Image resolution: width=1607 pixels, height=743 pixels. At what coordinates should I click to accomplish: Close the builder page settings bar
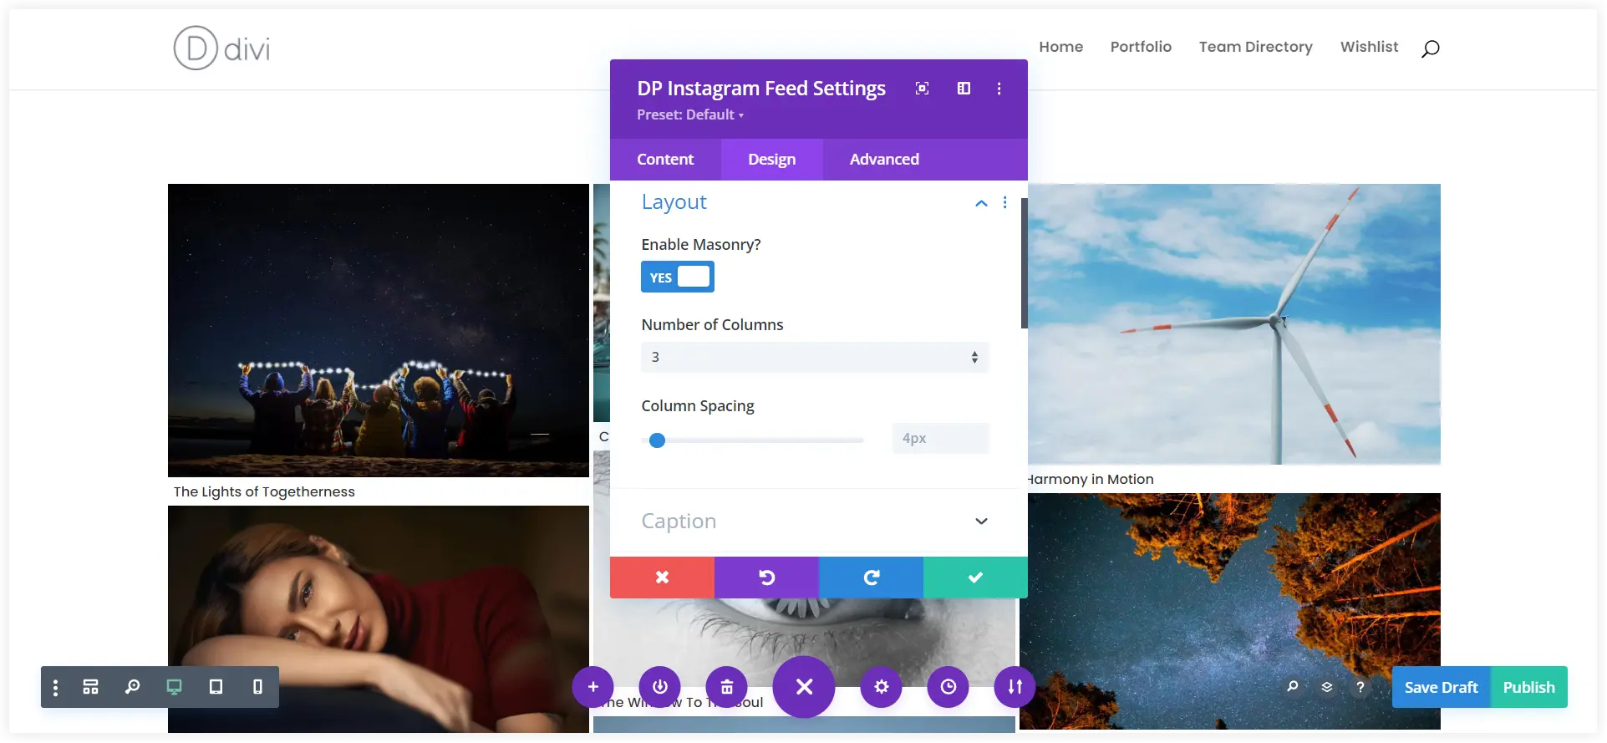(804, 687)
